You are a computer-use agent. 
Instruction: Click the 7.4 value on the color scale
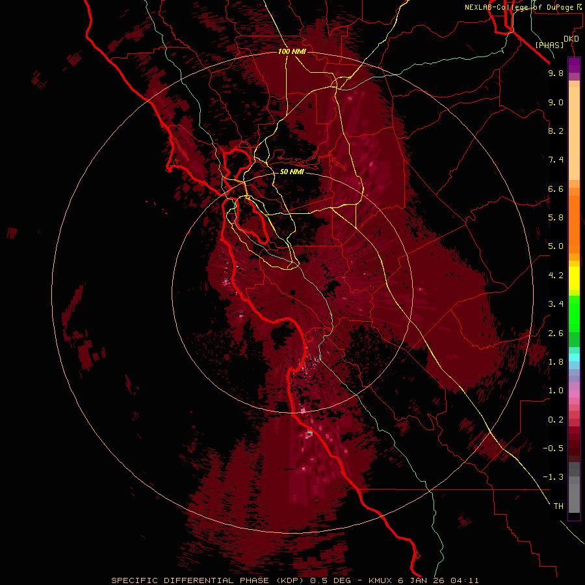(x=556, y=160)
